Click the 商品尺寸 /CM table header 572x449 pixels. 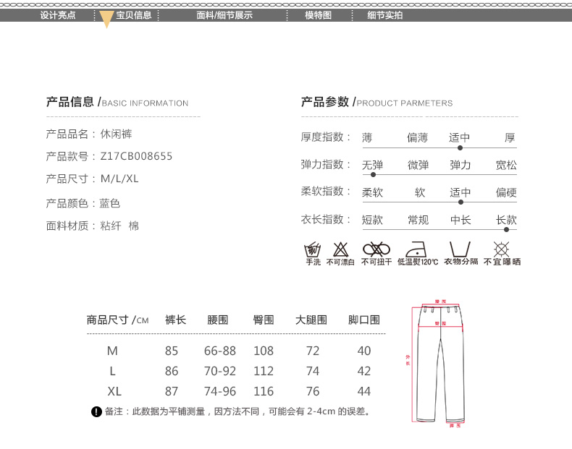pos(117,320)
